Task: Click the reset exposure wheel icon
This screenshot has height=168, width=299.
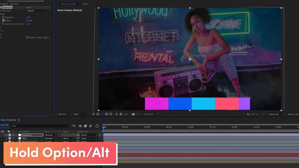Action: point(121,114)
